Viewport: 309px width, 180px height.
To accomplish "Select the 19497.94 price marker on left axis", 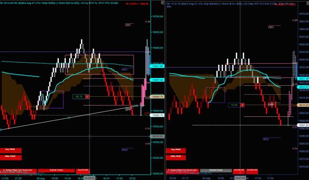I will [x=157, y=80].
